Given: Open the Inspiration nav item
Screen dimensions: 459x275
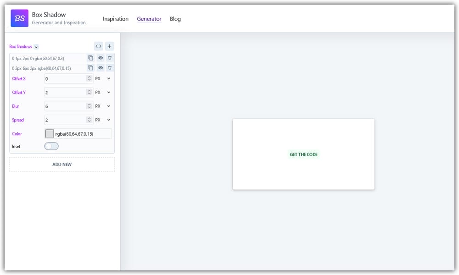Looking at the screenshot, I should click(x=116, y=19).
